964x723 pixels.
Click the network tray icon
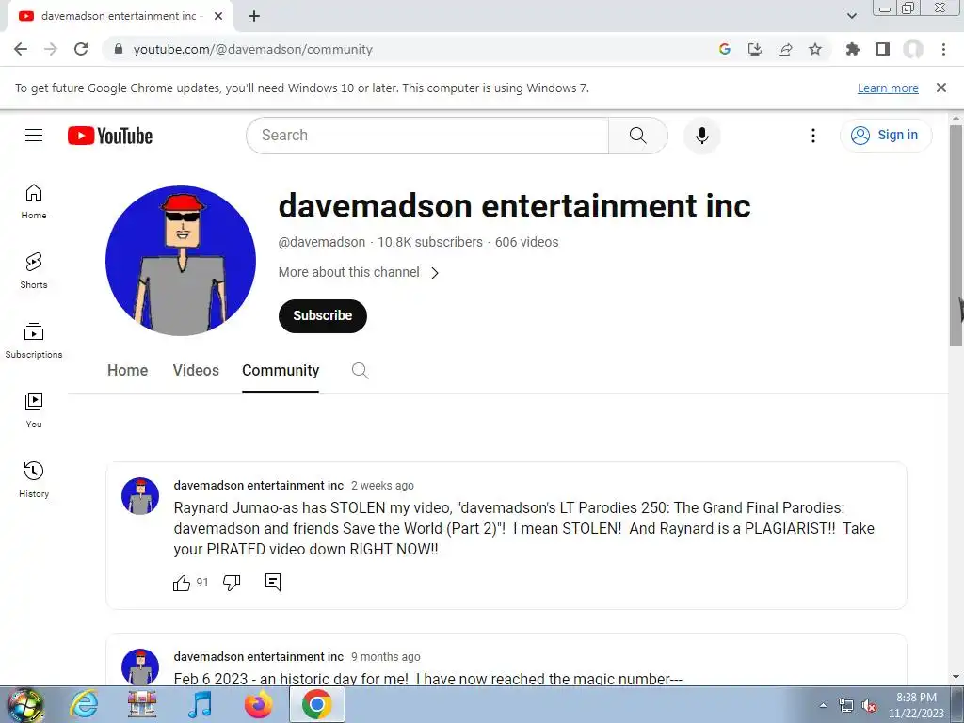[x=846, y=706]
